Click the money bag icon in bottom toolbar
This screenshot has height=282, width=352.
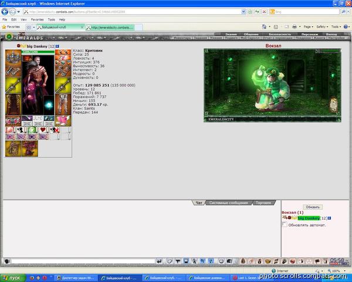click(x=259, y=261)
